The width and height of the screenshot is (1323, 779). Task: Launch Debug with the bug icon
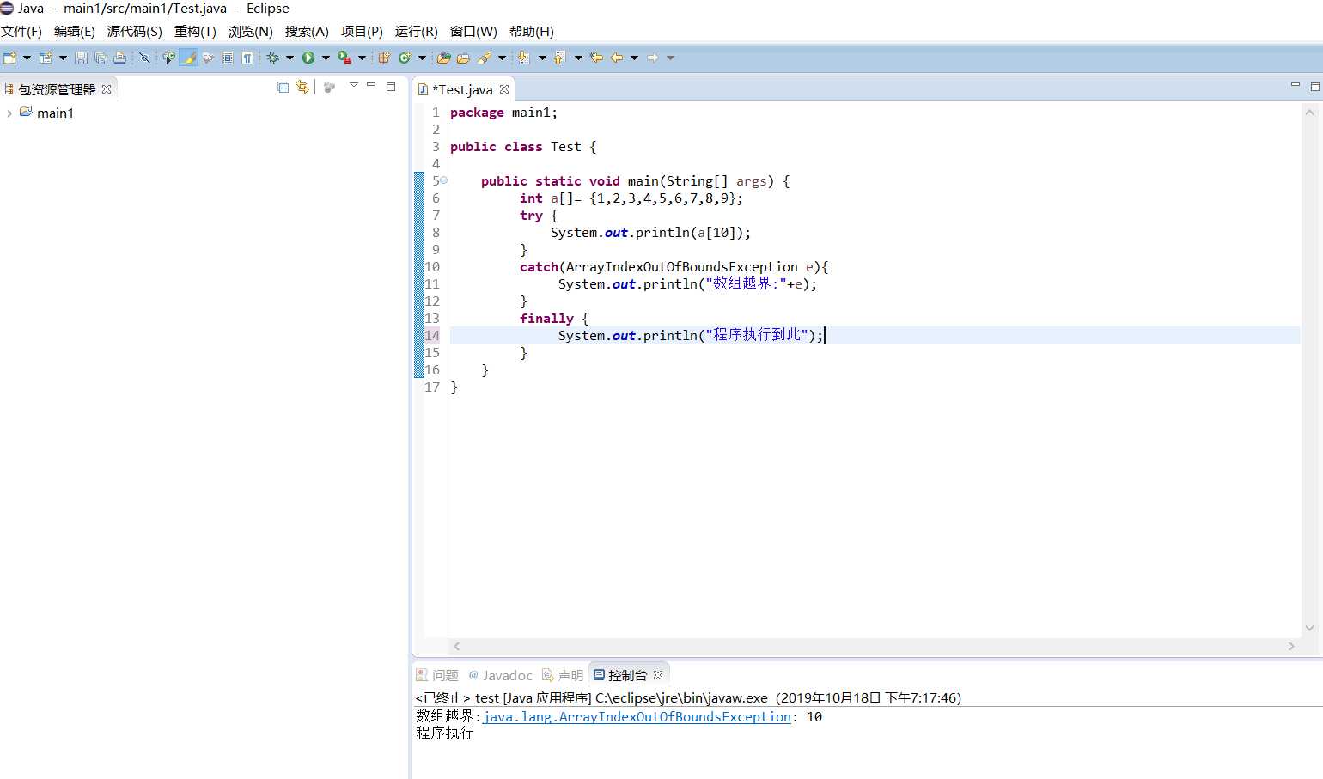point(272,58)
